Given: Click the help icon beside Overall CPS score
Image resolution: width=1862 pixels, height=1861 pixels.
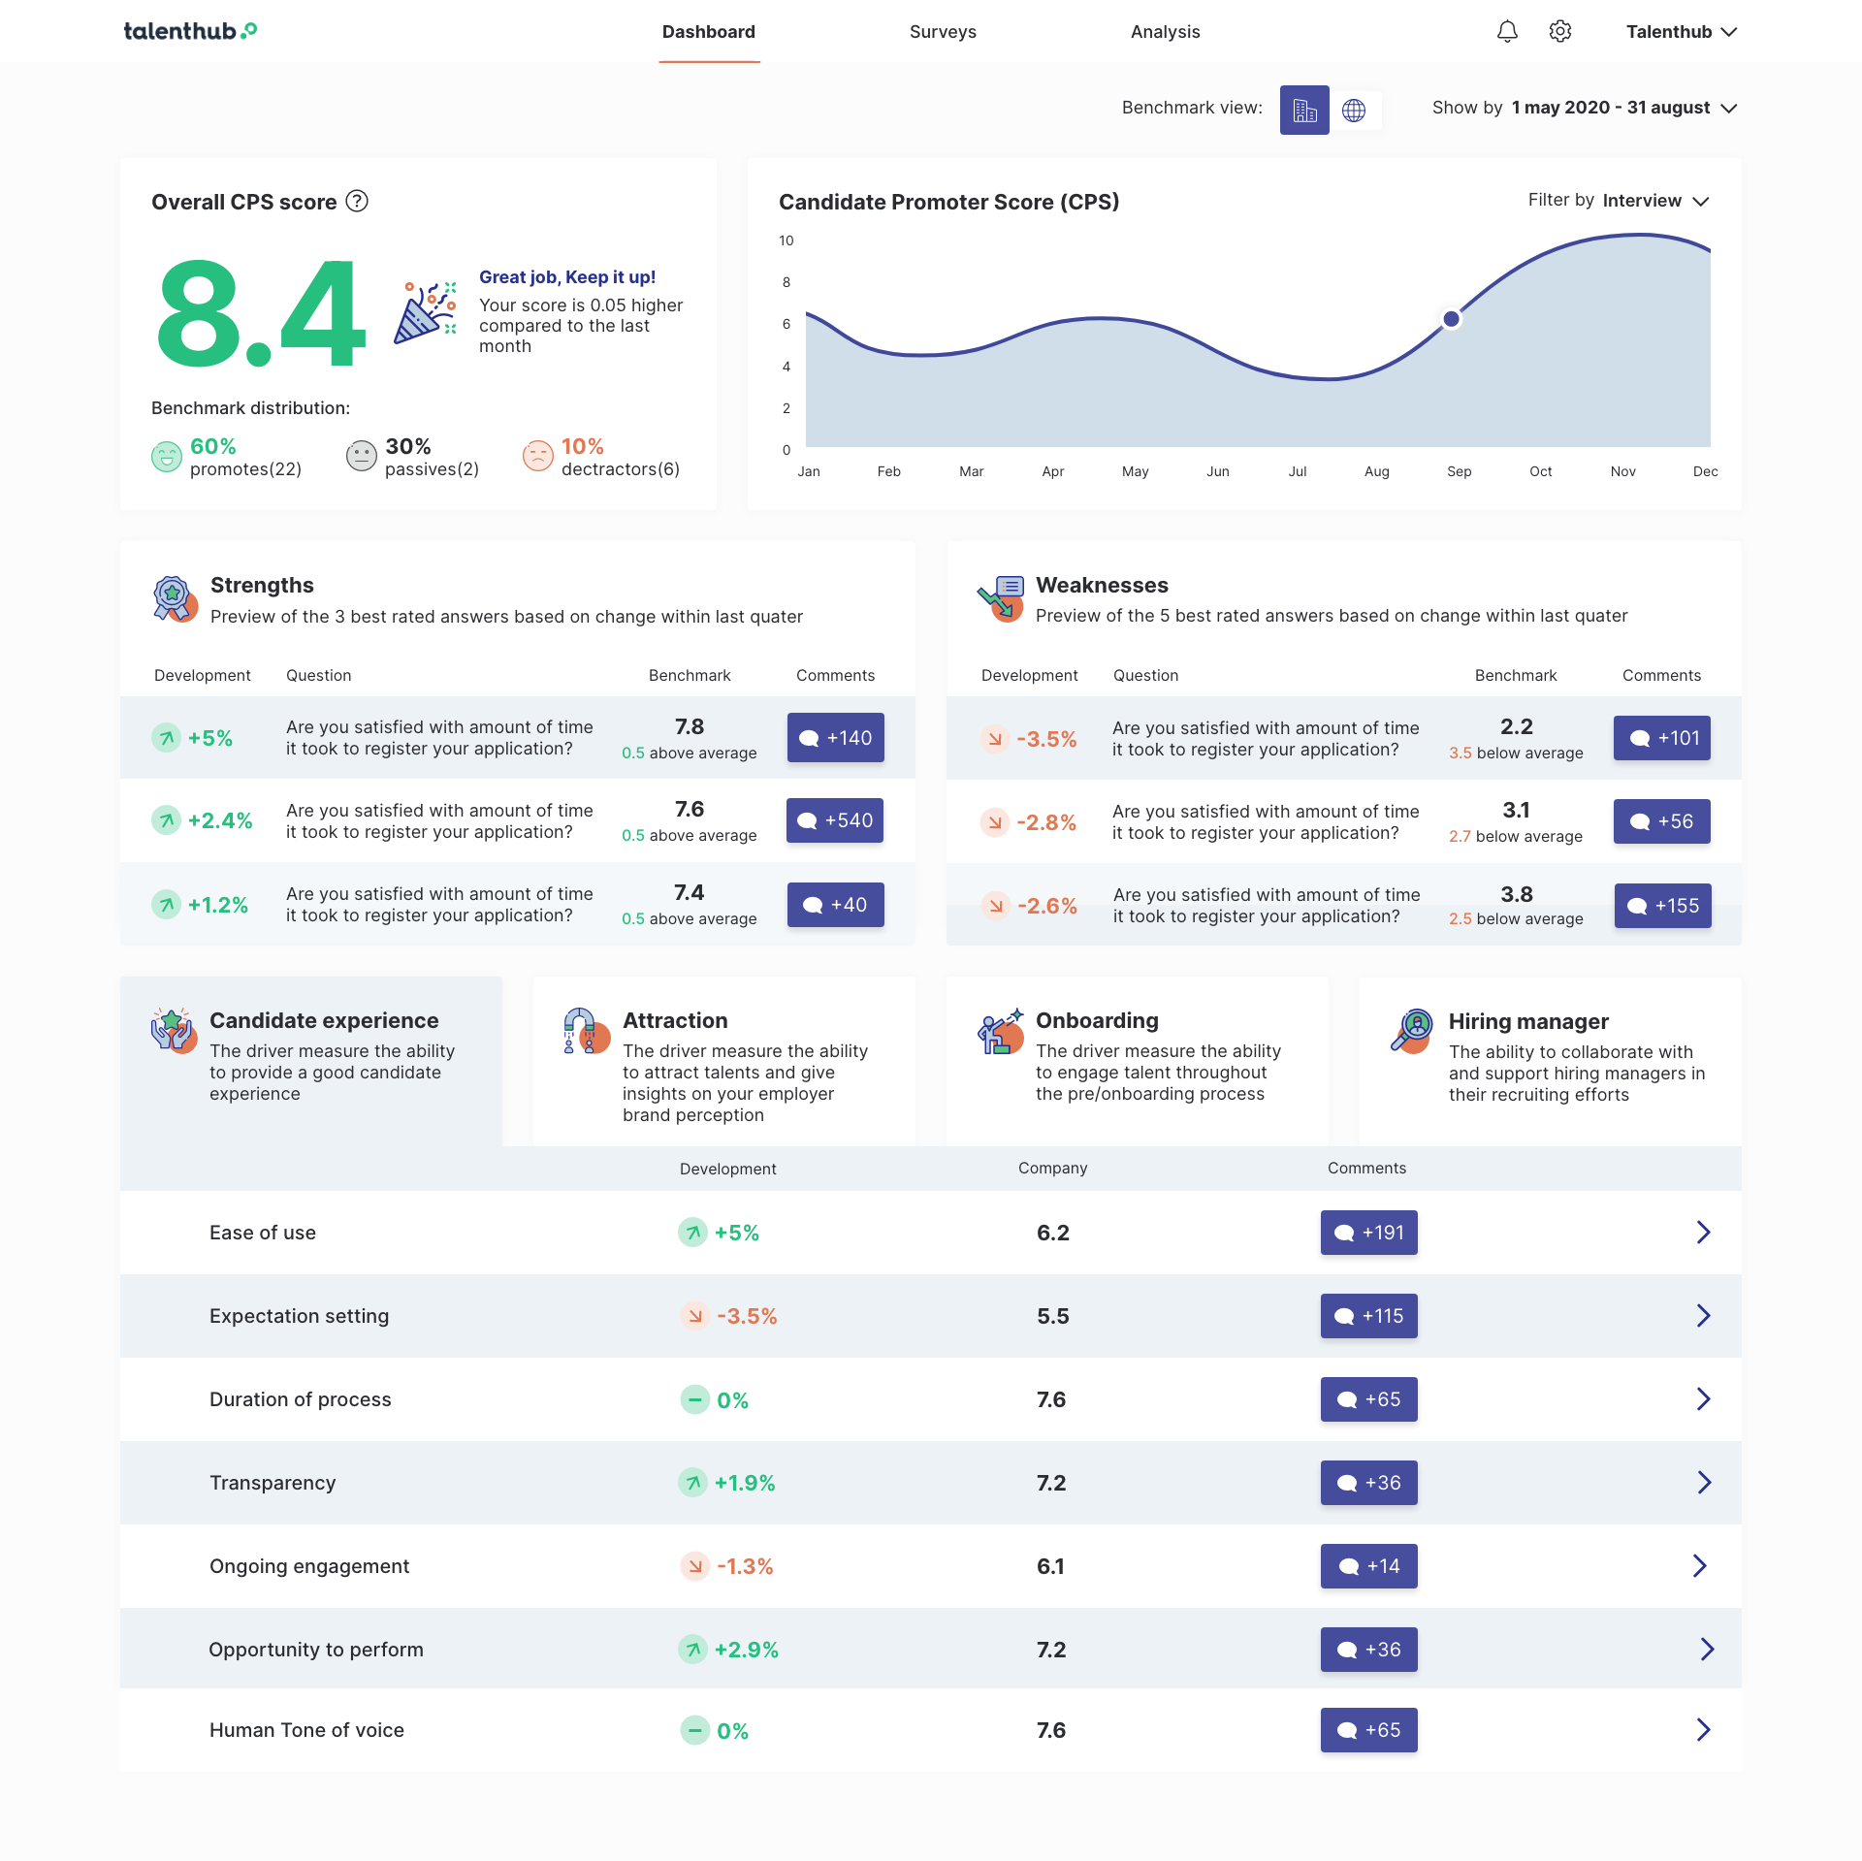Looking at the screenshot, I should tap(357, 202).
